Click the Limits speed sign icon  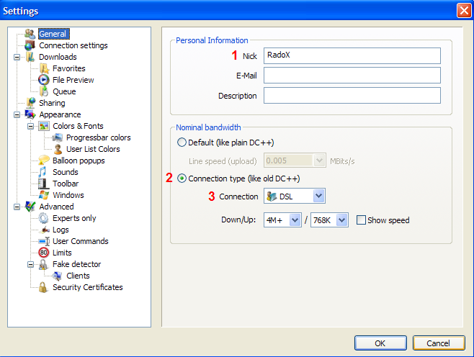click(x=44, y=253)
